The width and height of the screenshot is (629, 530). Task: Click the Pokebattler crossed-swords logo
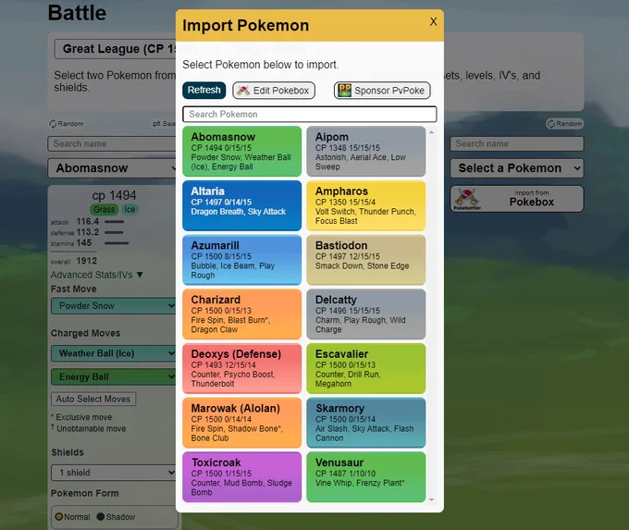[467, 198]
